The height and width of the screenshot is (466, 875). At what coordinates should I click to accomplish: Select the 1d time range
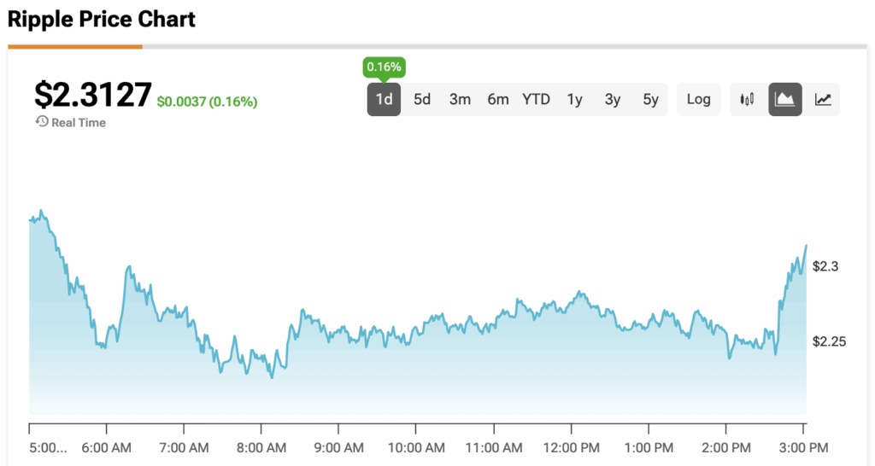point(384,99)
